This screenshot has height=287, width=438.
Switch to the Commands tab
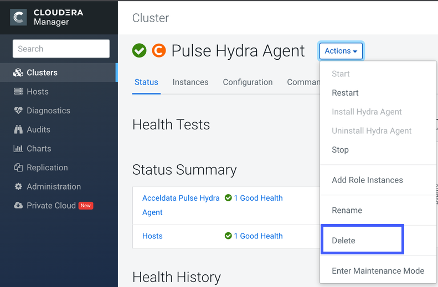(x=303, y=82)
